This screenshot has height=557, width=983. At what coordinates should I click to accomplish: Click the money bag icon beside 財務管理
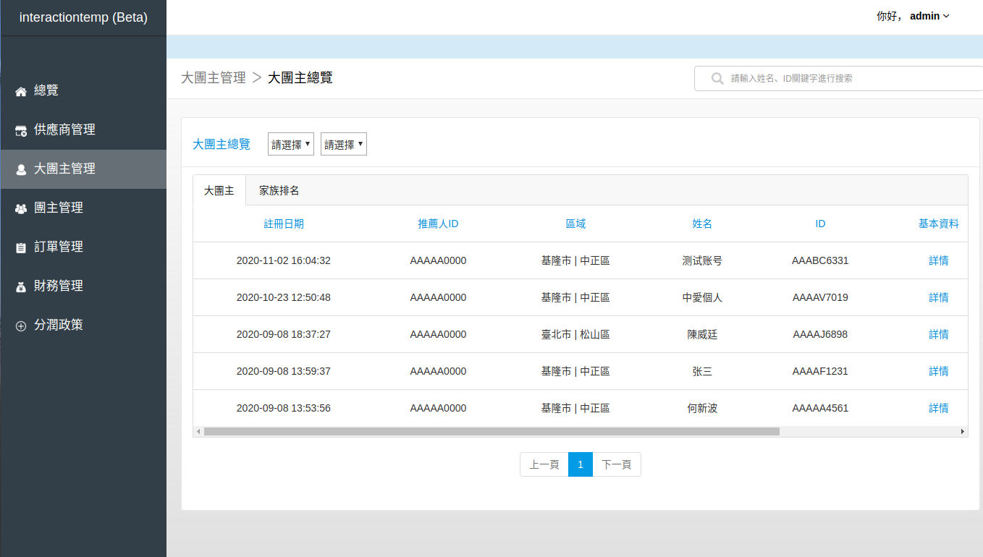(x=21, y=286)
